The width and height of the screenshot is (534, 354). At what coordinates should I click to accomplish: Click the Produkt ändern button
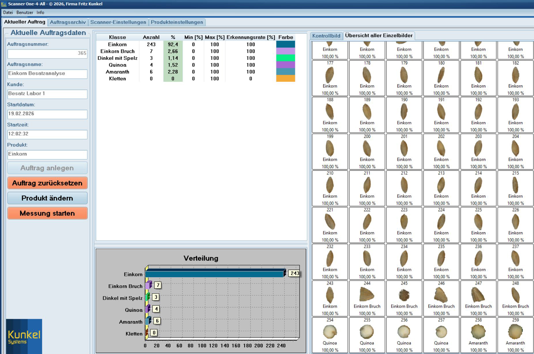[x=47, y=198]
